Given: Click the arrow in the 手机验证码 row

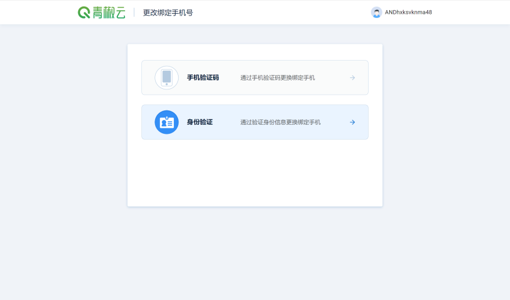Looking at the screenshot, I should click(x=352, y=77).
